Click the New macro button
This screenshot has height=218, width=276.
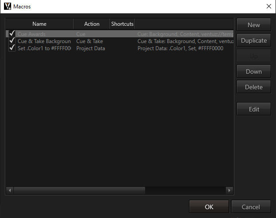tap(254, 25)
